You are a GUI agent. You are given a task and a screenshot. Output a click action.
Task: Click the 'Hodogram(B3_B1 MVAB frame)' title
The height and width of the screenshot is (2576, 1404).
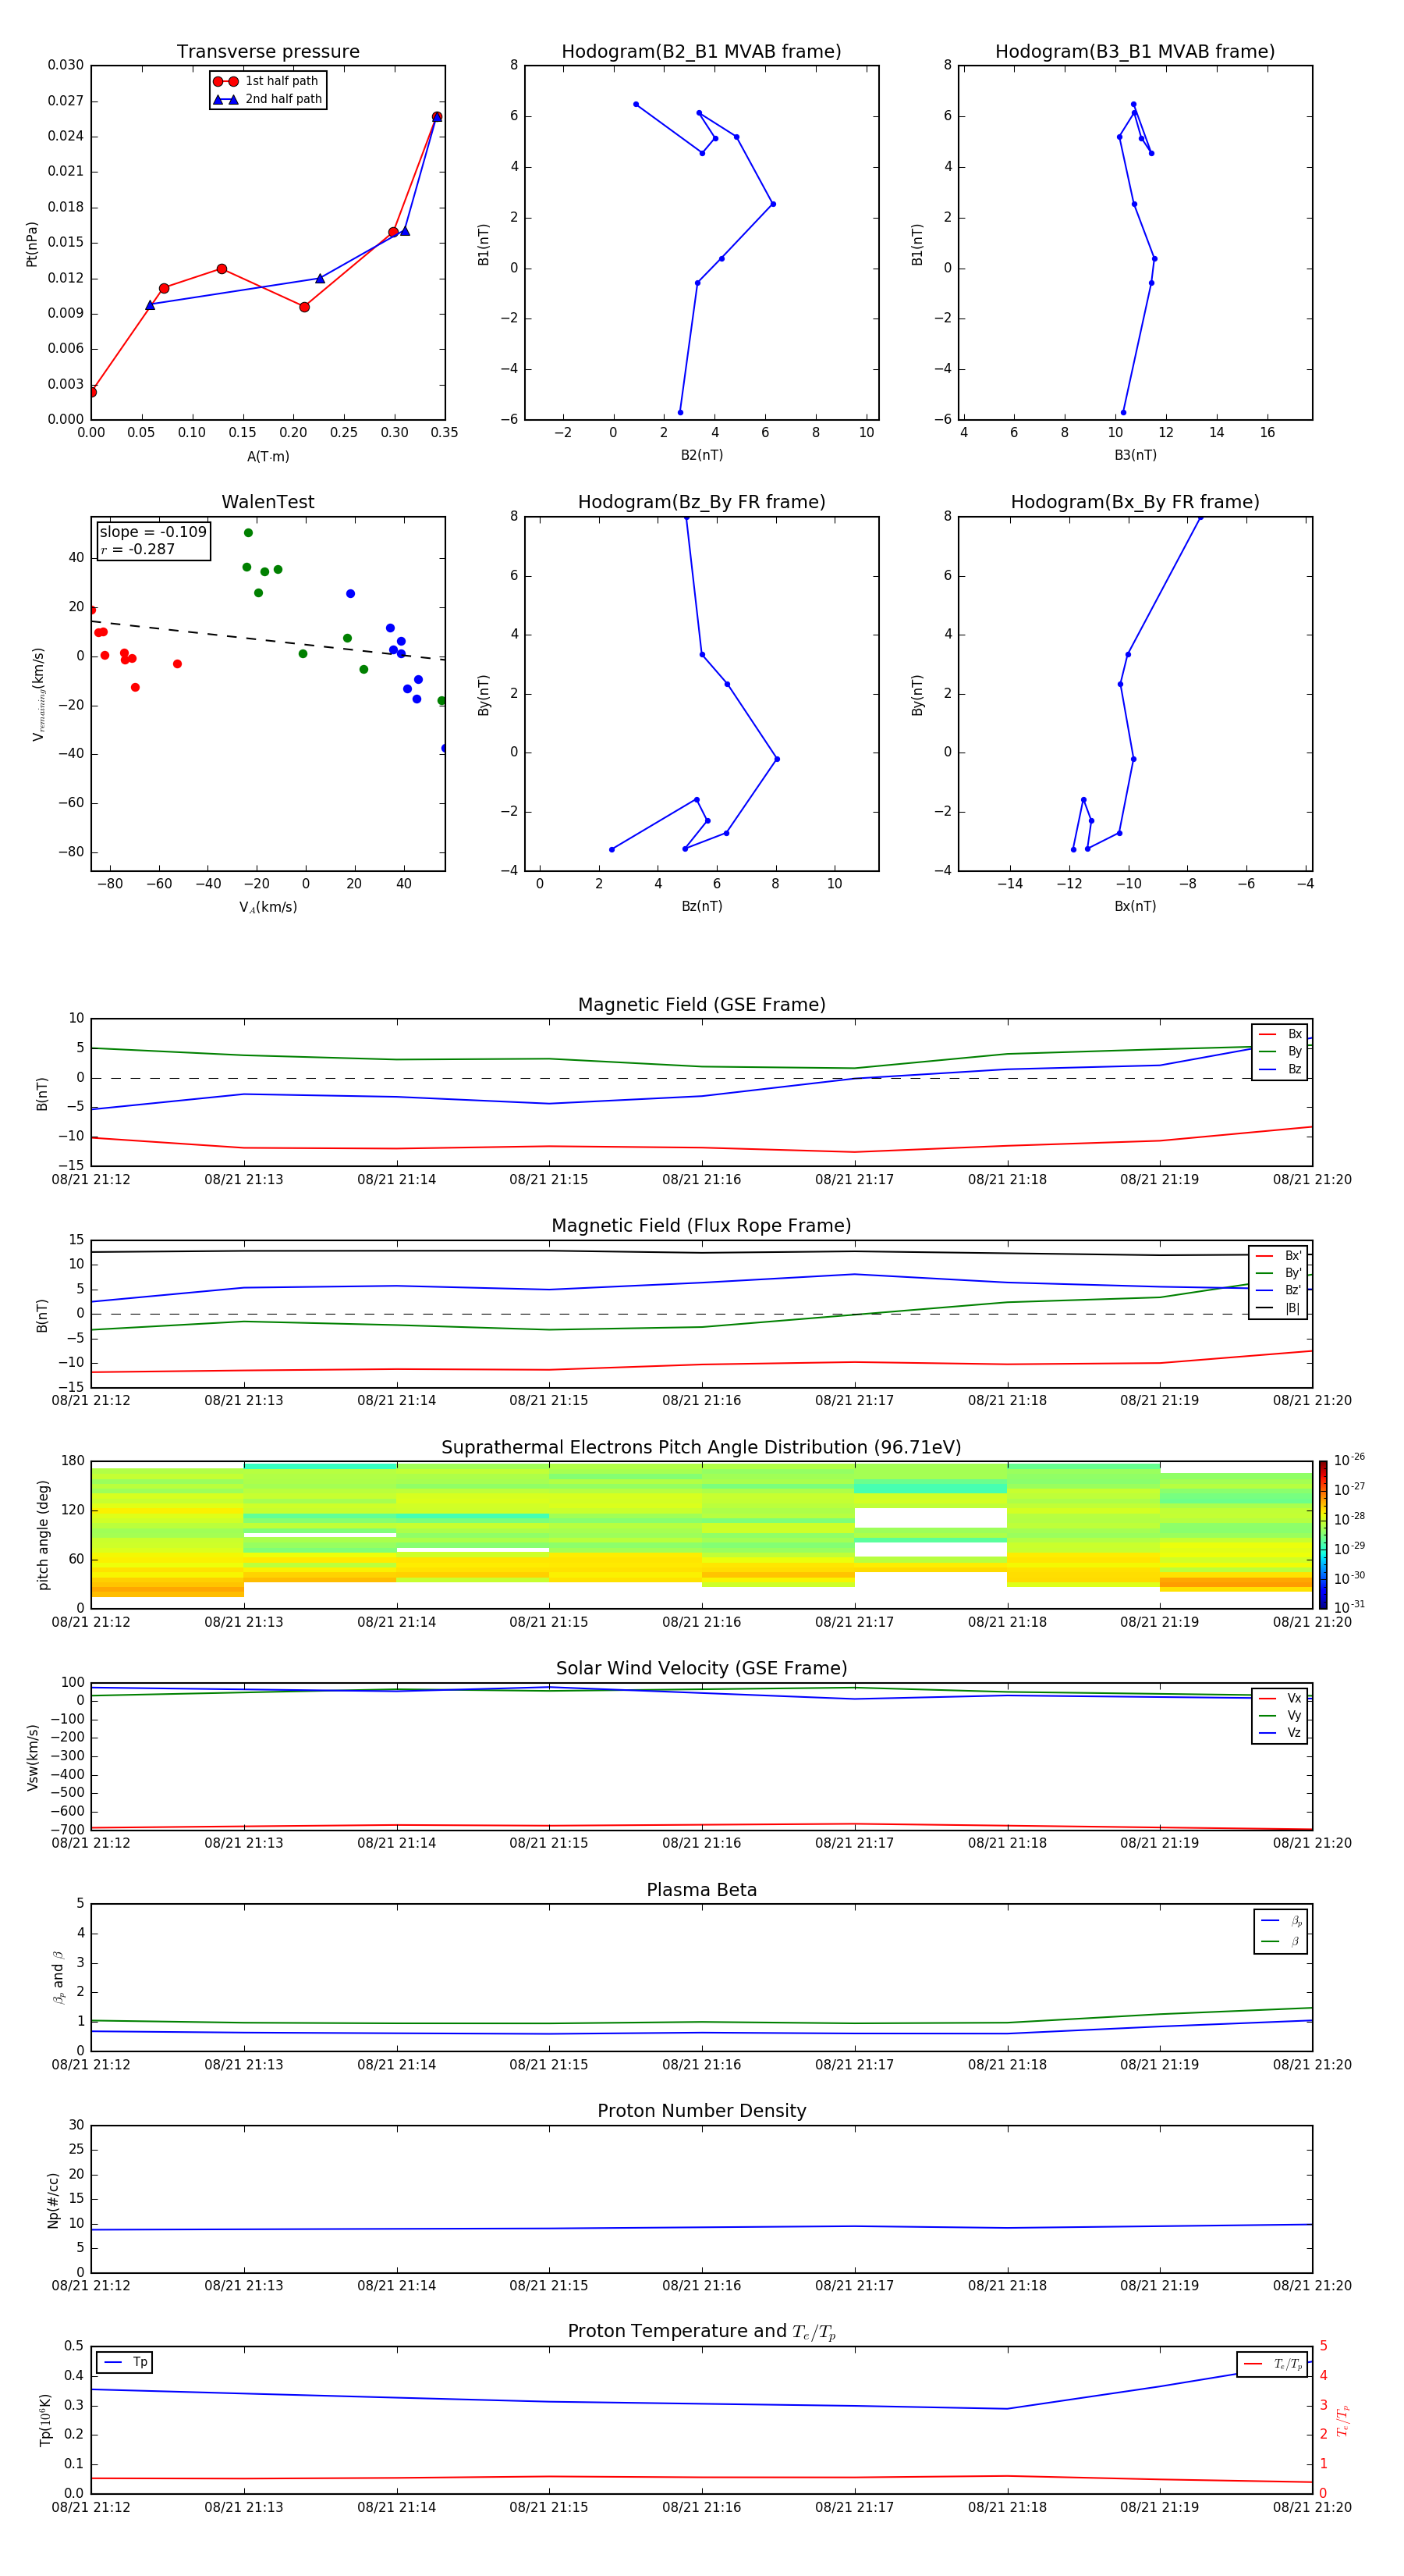[1135, 51]
